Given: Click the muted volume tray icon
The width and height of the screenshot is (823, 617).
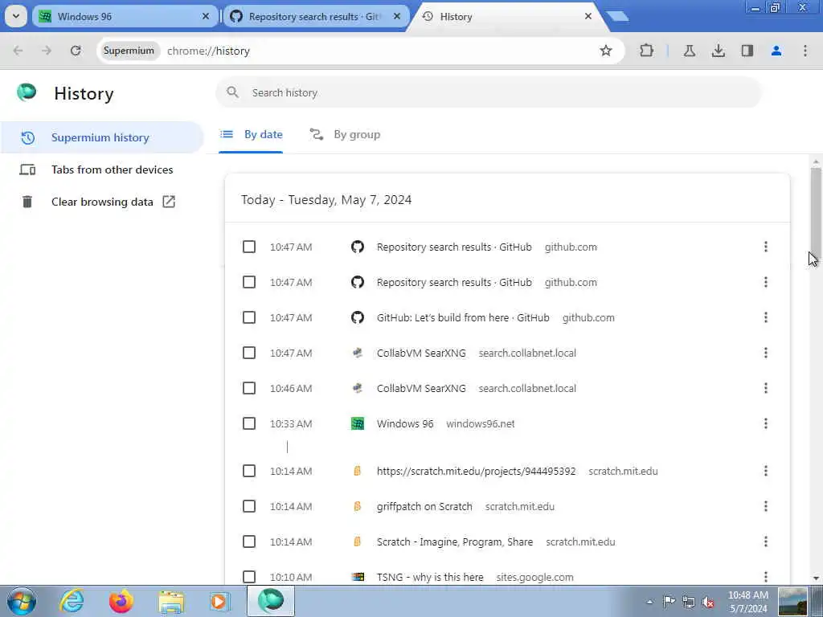Looking at the screenshot, I should tap(708, 602).
